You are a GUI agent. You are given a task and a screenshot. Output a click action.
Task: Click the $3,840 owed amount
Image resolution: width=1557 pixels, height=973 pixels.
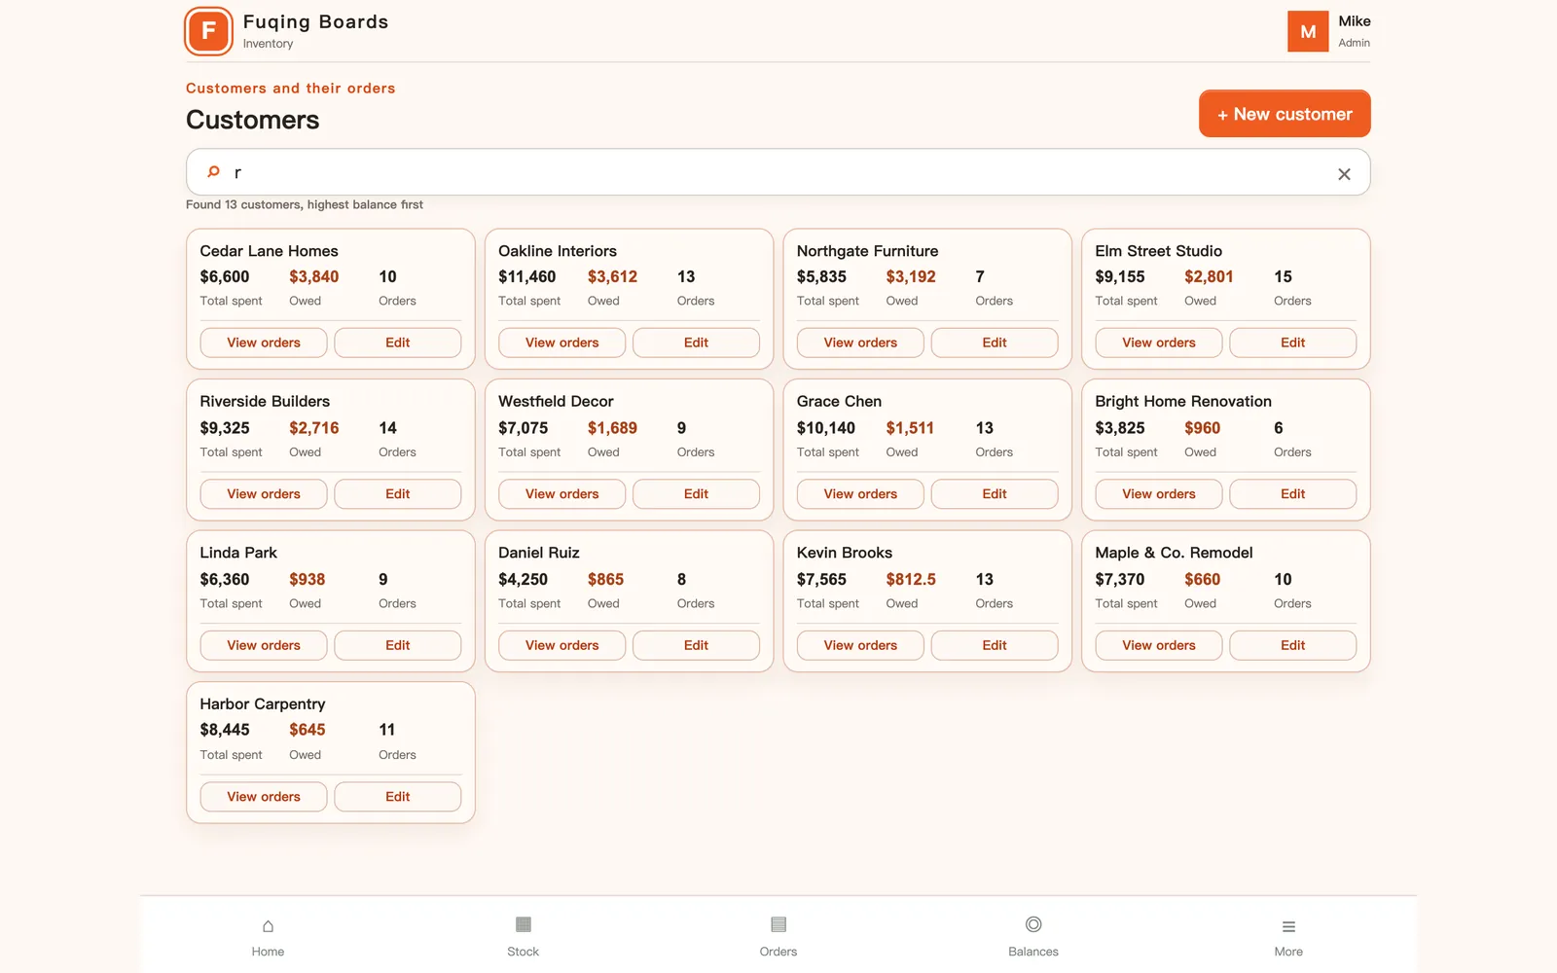tap(313, 276)
